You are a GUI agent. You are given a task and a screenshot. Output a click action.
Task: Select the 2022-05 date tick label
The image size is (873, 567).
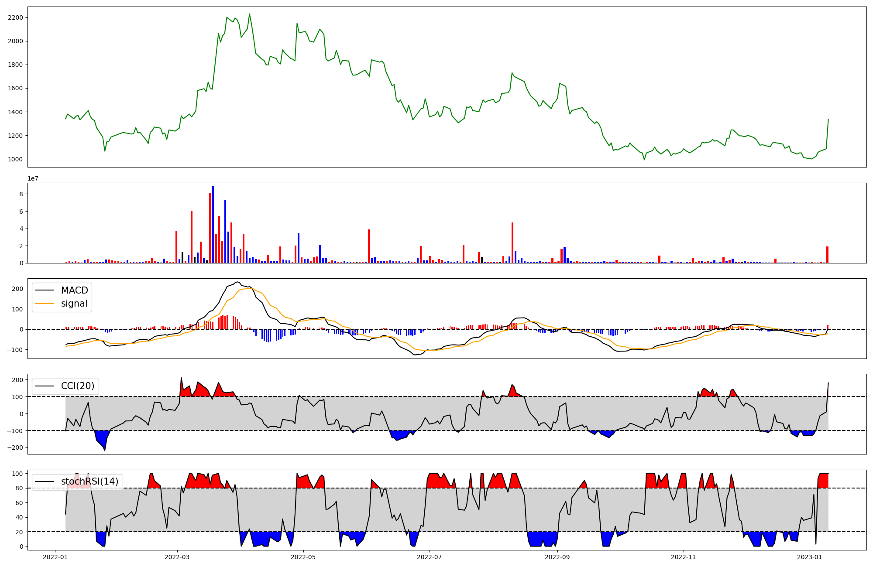(x=303, y=557)
